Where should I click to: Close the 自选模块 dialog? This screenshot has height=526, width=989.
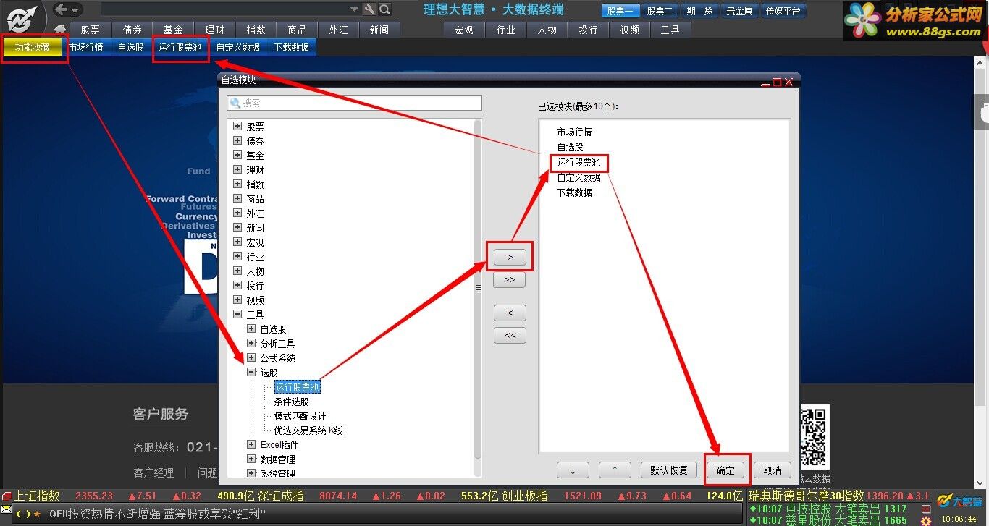point(789,82)
